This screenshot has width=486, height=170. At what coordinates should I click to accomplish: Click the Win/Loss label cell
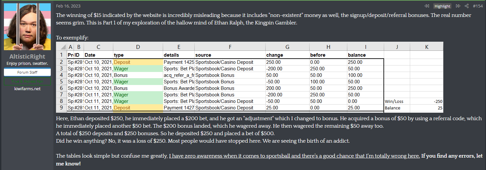click(396, 101)
